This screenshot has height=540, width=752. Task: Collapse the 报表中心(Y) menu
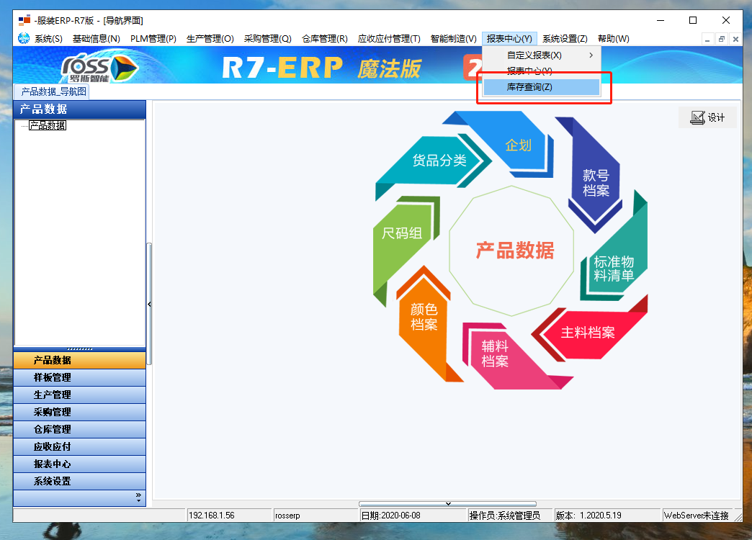tap(509, 39)
